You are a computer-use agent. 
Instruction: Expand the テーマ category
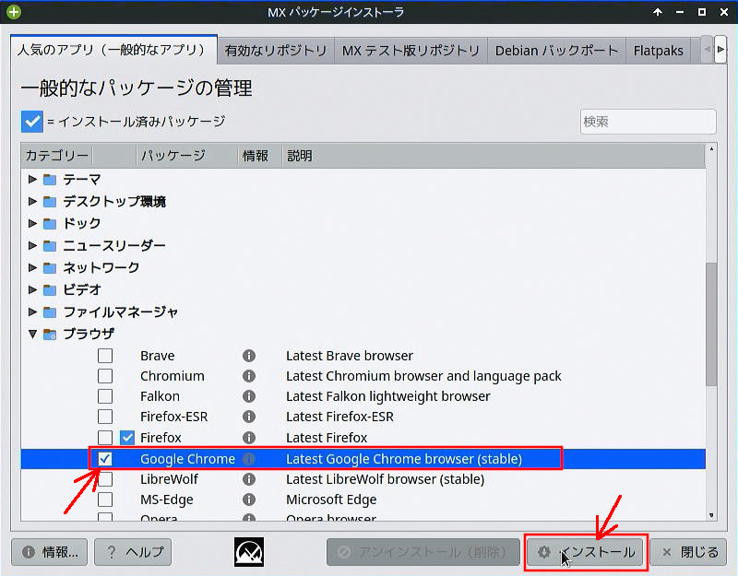point(32,179)
